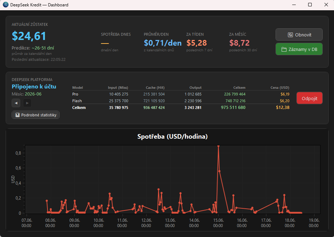Click the Output column header
Image resolution: width=334 pixels, height=237 pixels.
tap(195, 87)
